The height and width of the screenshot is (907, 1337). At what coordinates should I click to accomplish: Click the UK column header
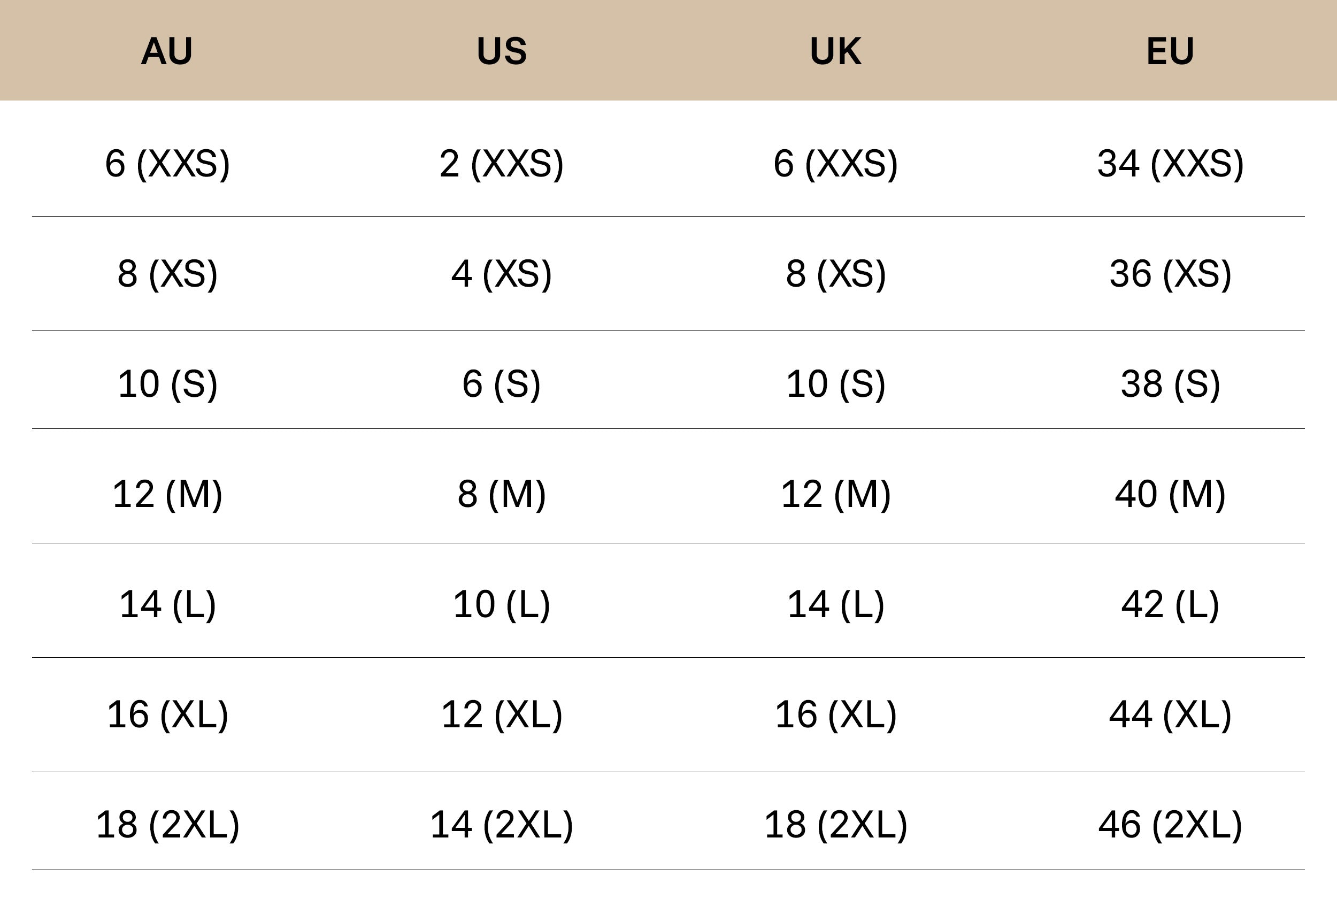pos(835,51)
